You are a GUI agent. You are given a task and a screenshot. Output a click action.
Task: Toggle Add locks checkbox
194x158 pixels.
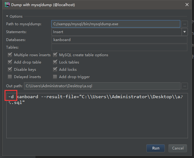[55, 70]
